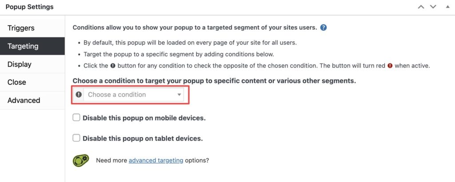Click the blue help question mark icon
455x182 pixels.
click(x=323, y=28)
